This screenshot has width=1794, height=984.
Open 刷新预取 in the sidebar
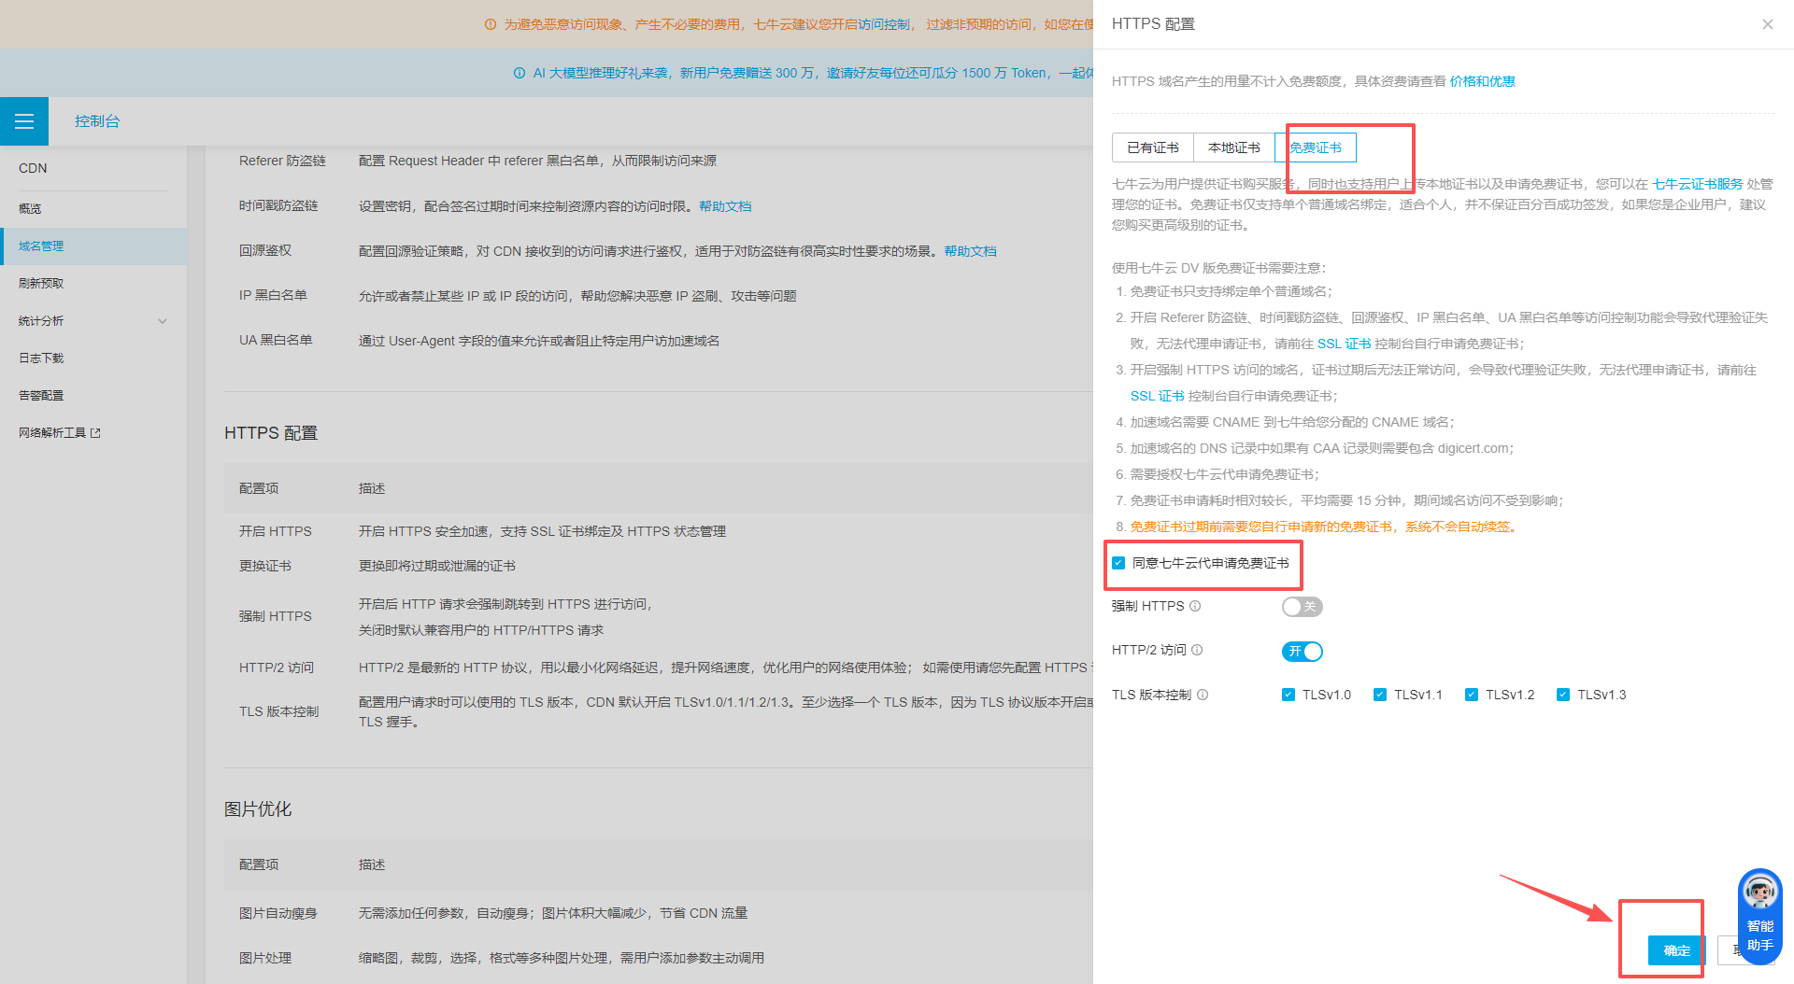[41, 284]
